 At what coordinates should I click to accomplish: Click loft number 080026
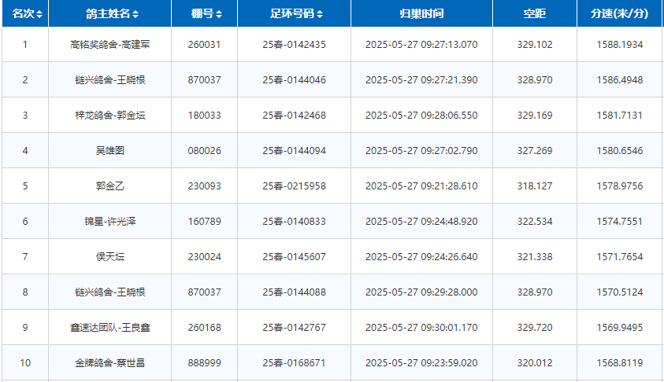[205, 150]
